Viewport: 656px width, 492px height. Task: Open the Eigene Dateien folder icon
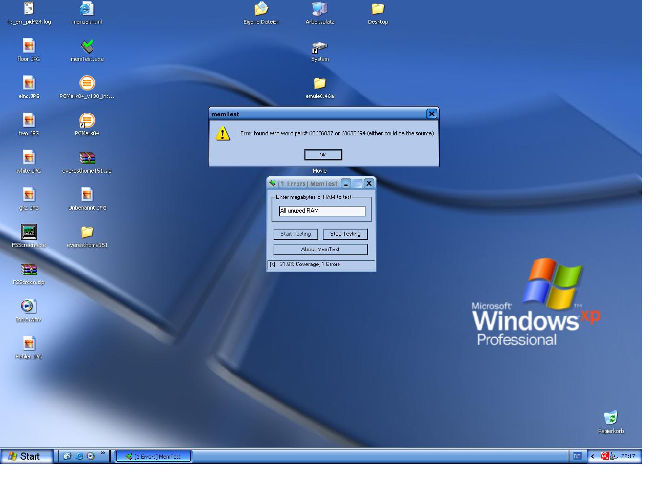pyautogui.click(x=261, y=9)
